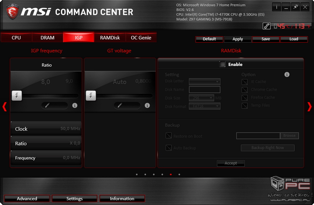Click the temperature thermometer icon

point(267,26)
